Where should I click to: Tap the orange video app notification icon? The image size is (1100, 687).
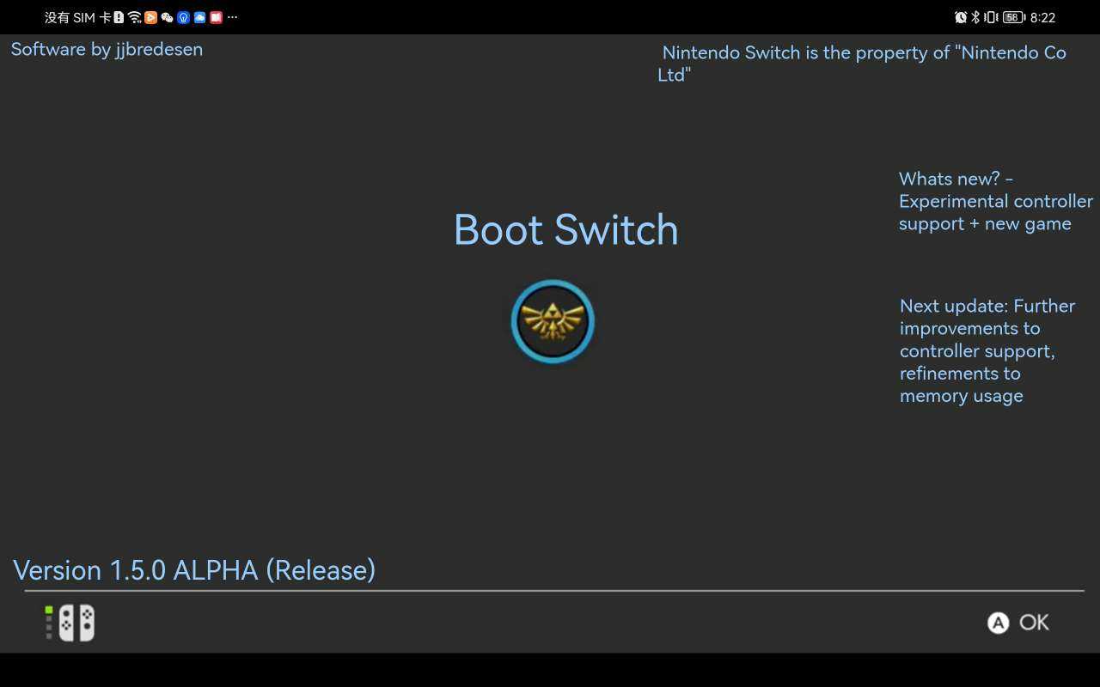(151, 17)
